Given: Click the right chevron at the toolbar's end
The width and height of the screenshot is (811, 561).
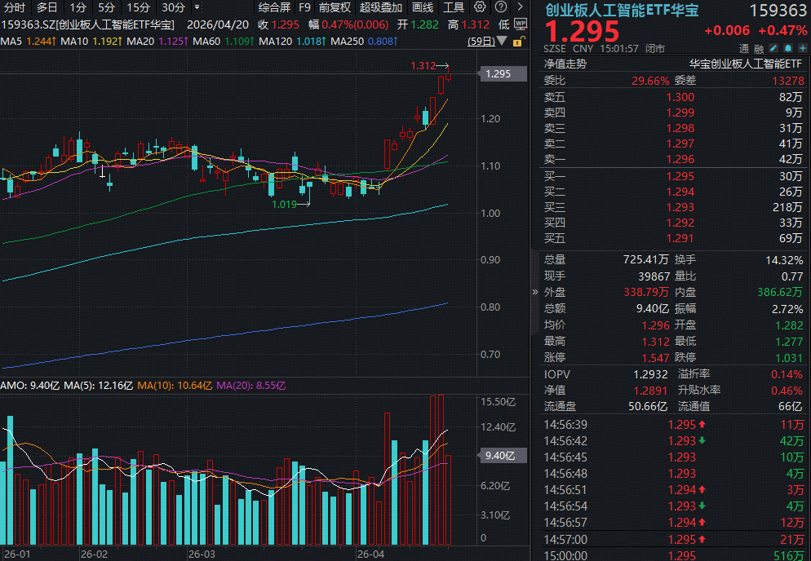Looking at the screenshot, I should click(x=520, y=7).
